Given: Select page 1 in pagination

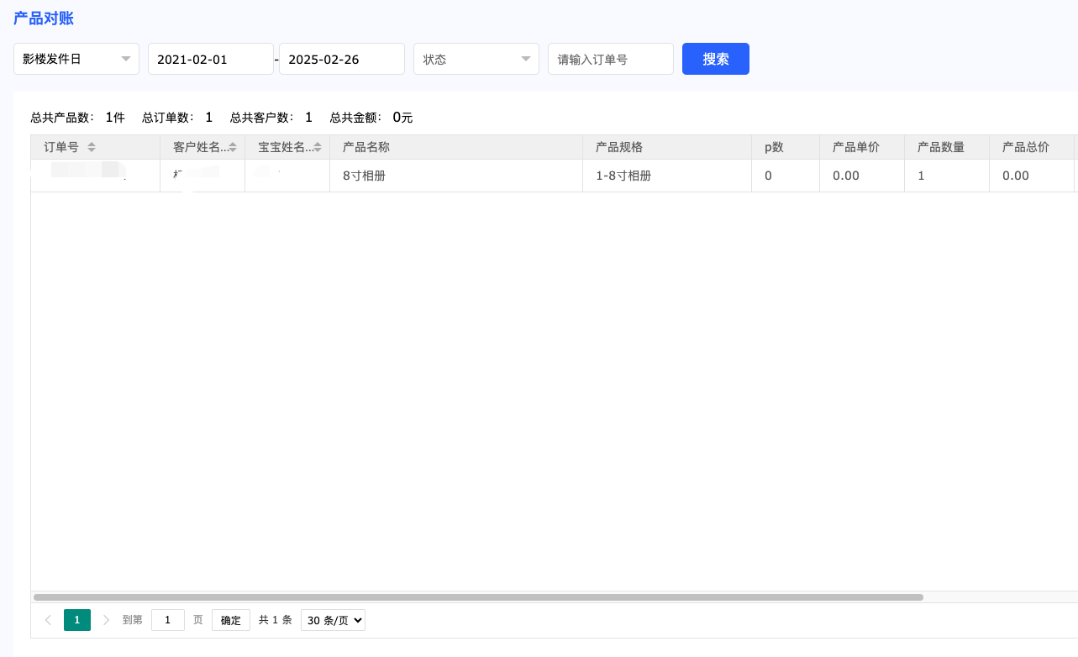Looking at the screenshot, I should pos(77,620).
